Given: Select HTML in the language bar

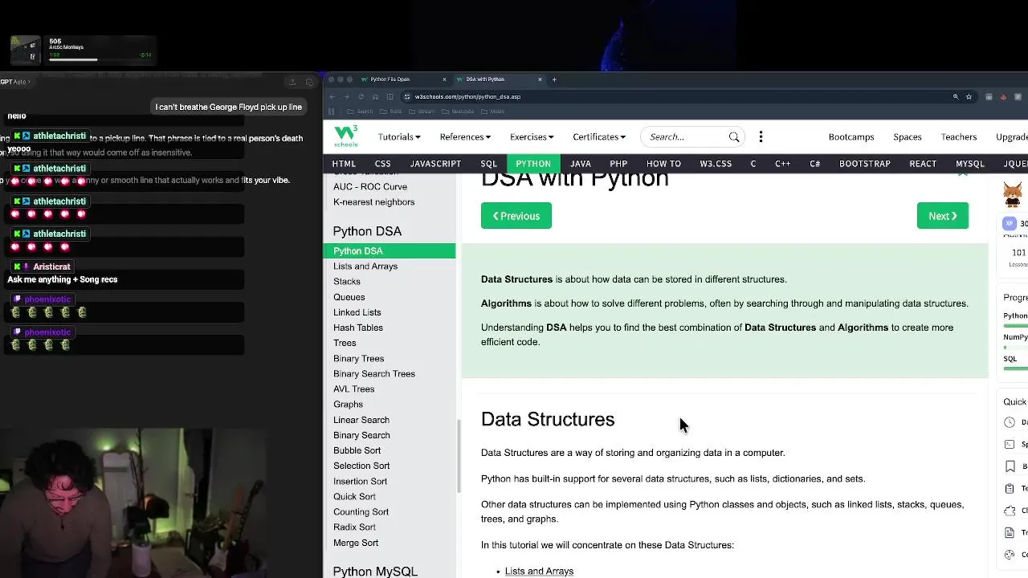Looking at the screenshot, I should click(x=344, y=164).
